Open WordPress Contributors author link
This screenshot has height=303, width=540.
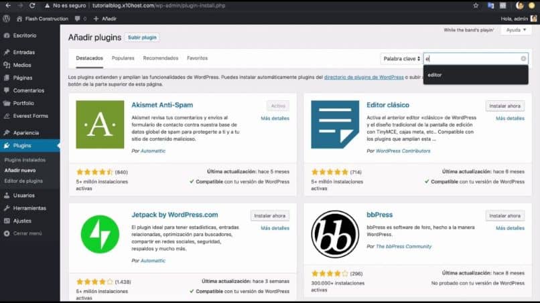(x=403, y=150)
